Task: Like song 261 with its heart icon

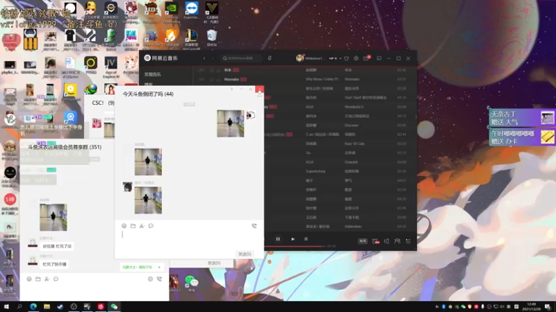Action: click(x=211, y=71)
